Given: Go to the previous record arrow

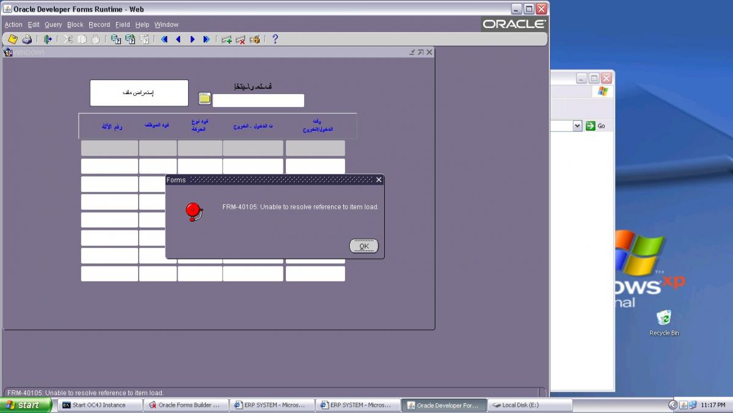Looking at the screenshot, I should tap(178, 39).
